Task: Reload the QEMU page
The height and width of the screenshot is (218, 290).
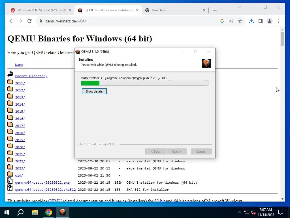Action: pyautogui.click(x=29, y=21)
